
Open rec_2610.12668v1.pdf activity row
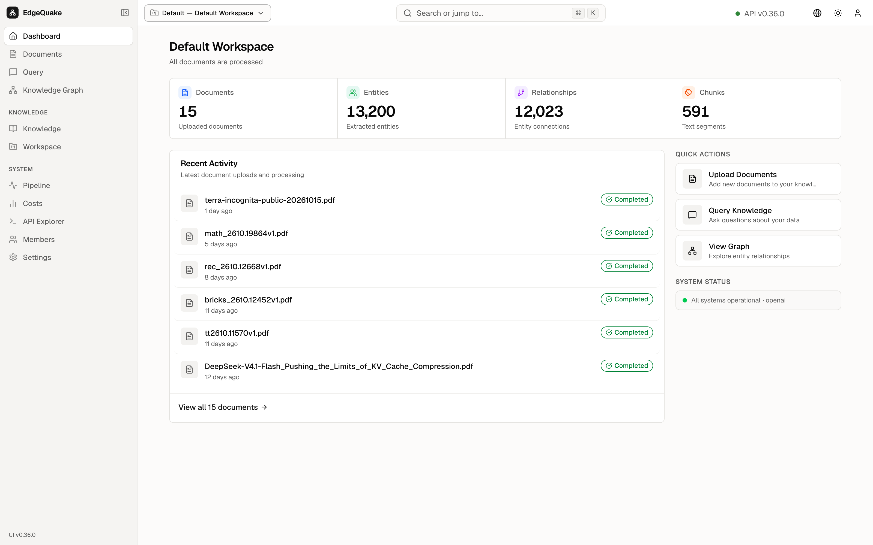(x=417, y=271)
